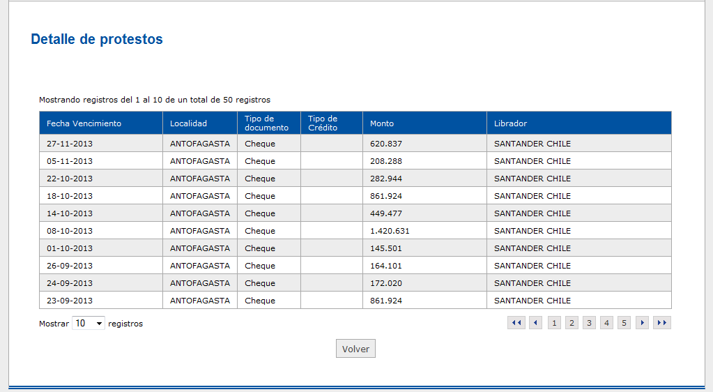The width and height of the screenshot is (713, 392).
Task: Click the Volver button
Action: click(x=355, y=349)
